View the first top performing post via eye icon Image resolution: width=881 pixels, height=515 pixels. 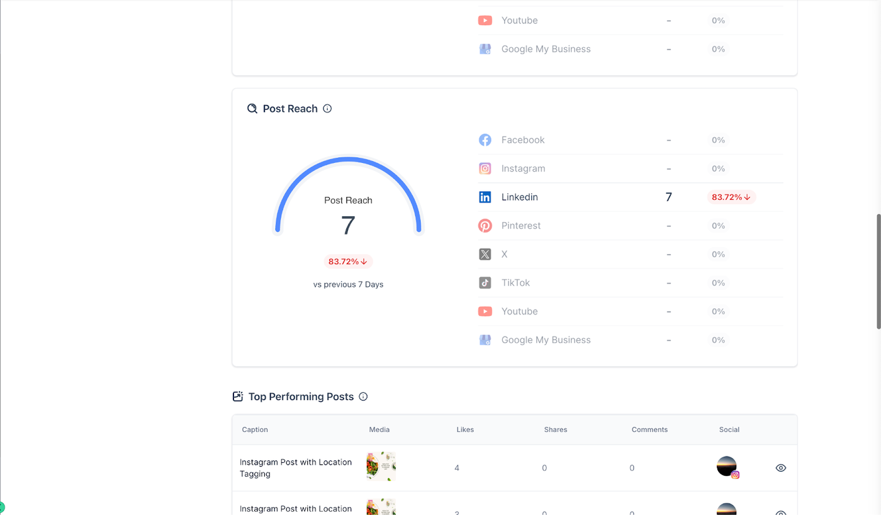(x=781, y=468)
